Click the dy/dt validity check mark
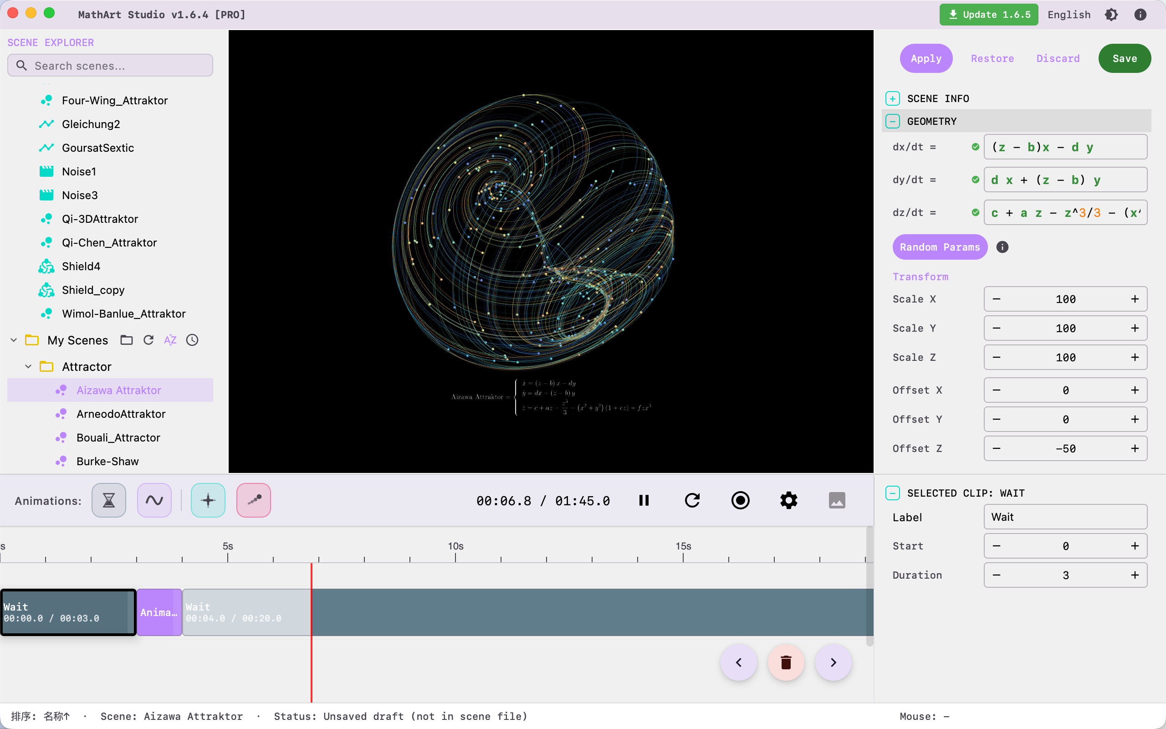Image resolution: width=1166 pixels, height=729 pixels. (x=976, y=180)
